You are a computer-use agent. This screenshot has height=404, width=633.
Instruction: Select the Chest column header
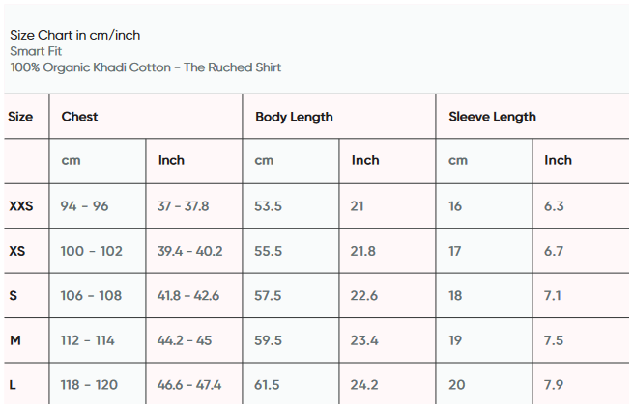(79, 117)
